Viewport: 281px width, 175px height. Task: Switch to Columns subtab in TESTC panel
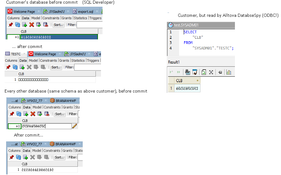11,60
